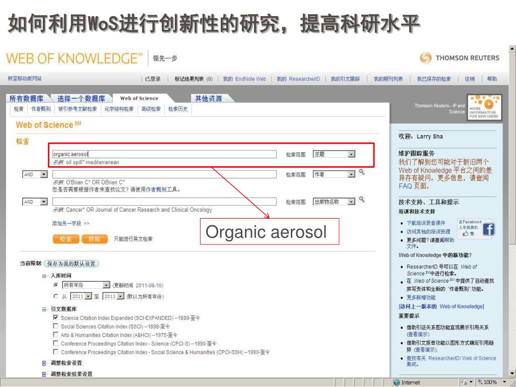The image size is (516, 387).
Task: Switch to the 所有数据库 tab
Action: coord(26,98)
